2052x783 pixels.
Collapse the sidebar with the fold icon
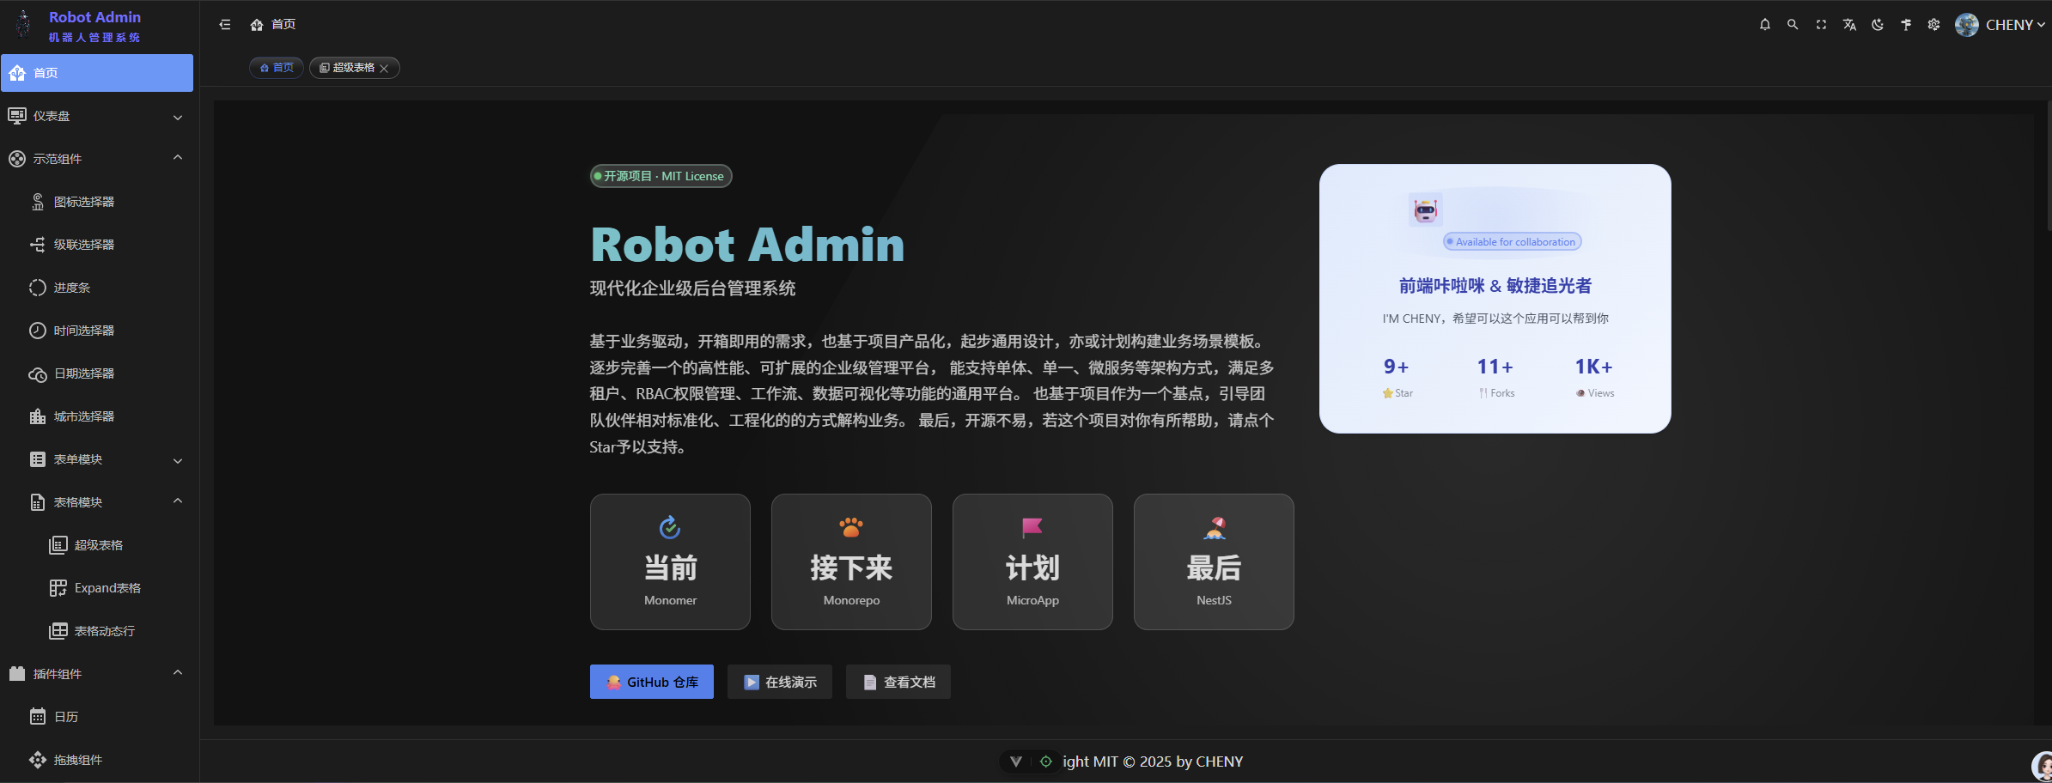(x=225, y=25)
